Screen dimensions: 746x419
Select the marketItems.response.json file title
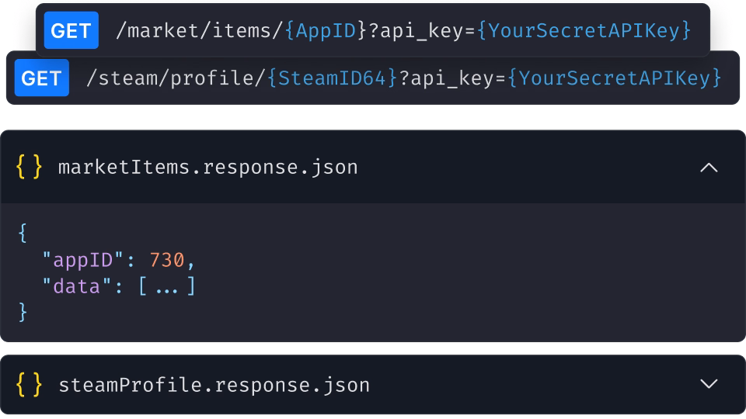(x=207, y=168)
